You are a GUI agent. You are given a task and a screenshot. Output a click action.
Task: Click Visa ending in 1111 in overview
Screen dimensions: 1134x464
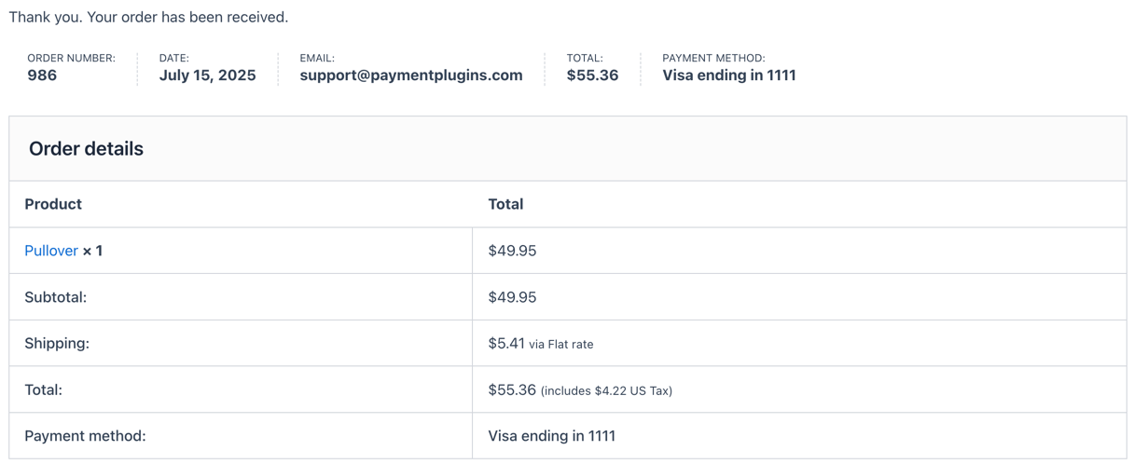click(729, 75)
